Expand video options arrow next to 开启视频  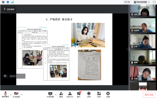click(x=22, y=94)
